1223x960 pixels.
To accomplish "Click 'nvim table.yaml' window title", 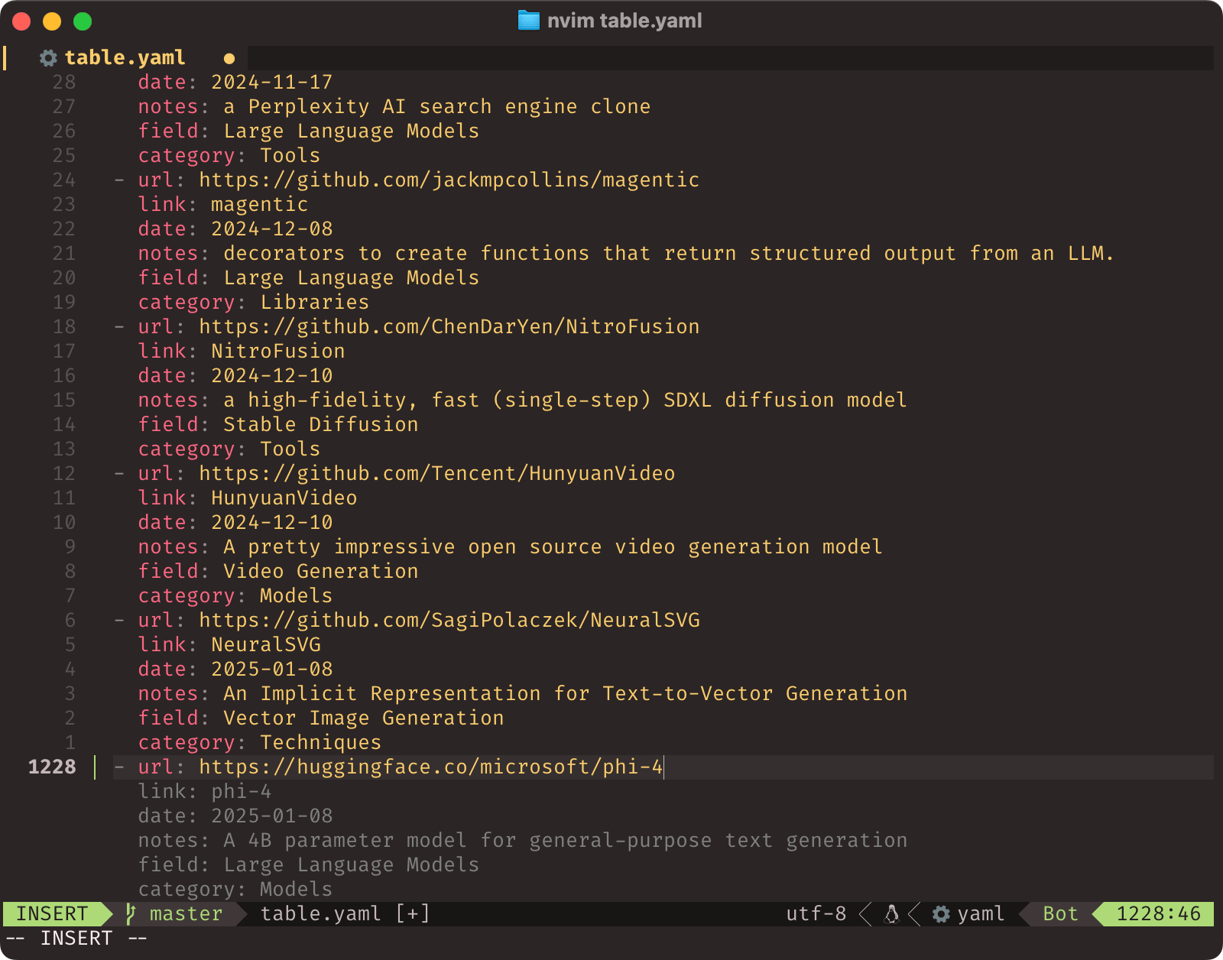I will pos(624,21).
